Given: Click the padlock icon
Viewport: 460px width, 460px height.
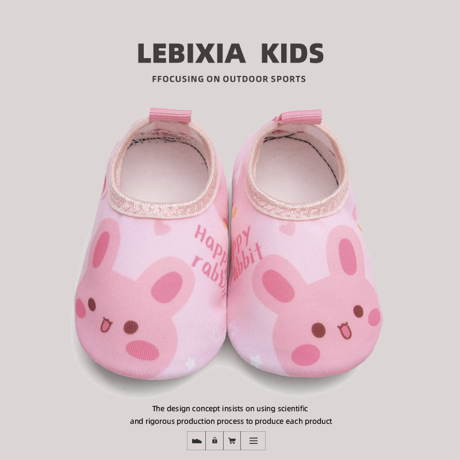Looking at the screenshot, I should click(x=214, y=440).
